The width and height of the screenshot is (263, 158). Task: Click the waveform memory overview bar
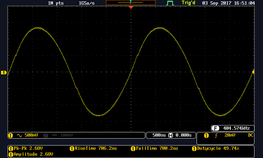pyautogui.click(x=131, y=3)
